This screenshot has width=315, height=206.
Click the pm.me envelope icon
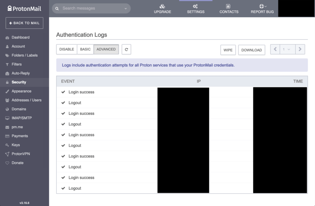(7, 127)
